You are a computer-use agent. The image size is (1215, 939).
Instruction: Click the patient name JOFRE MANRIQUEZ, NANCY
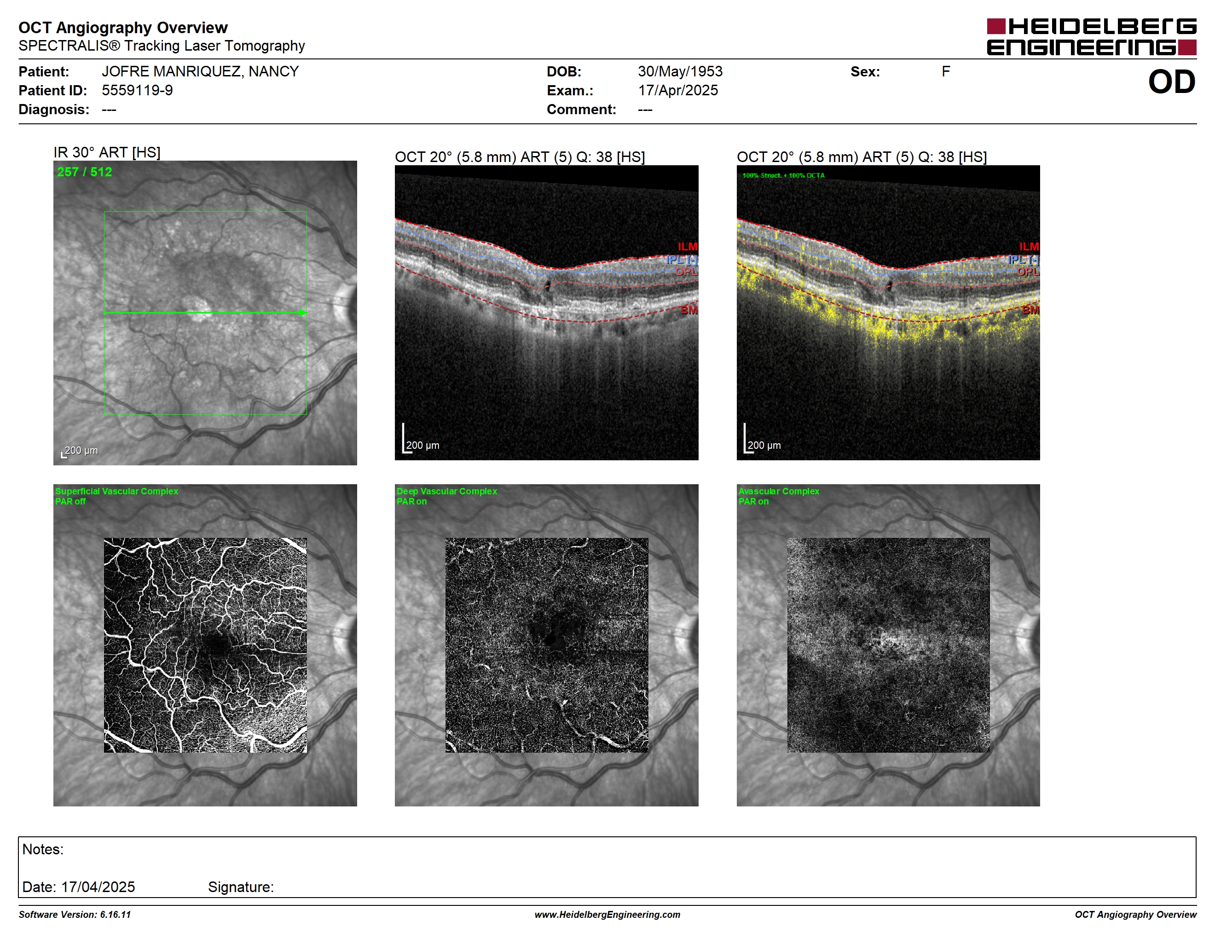tap(200, 71)
